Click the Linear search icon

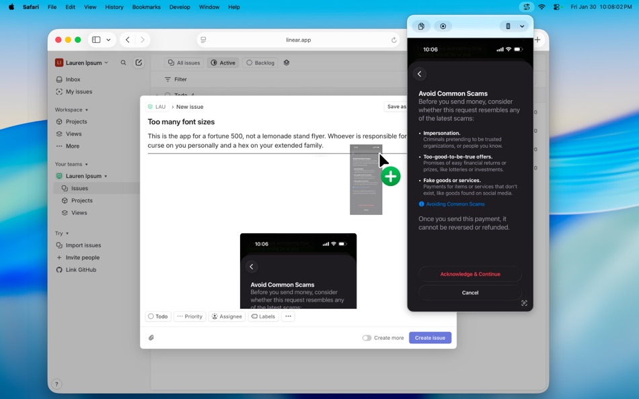click(123, 62)
